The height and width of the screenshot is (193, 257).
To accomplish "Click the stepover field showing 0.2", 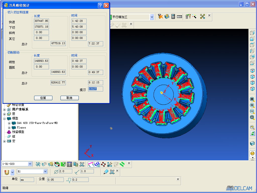I will (x=80, y=180).
